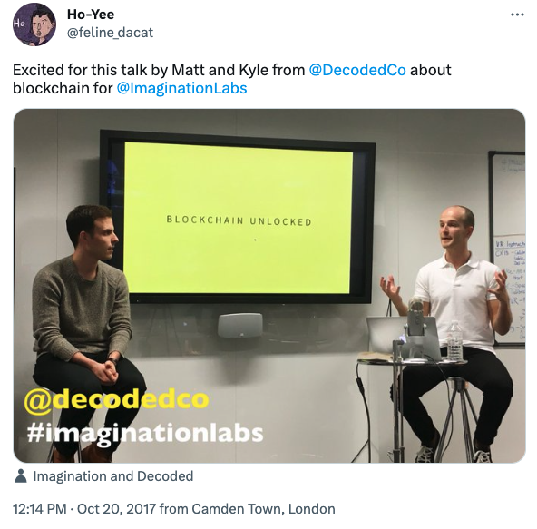Click the yellow @decodedco overlay text

click(x=116, y=399)
